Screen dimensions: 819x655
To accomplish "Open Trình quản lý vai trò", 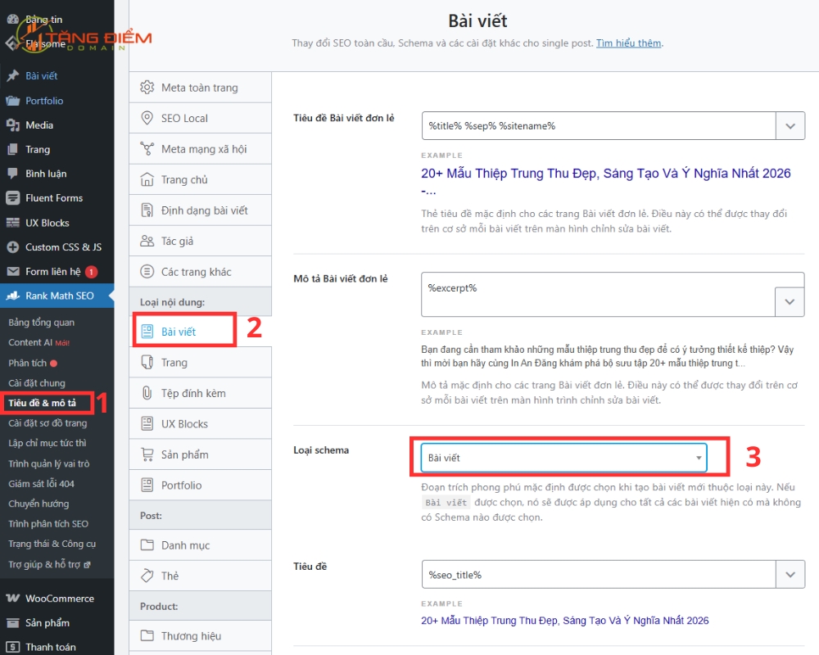I will click(48, 463).
